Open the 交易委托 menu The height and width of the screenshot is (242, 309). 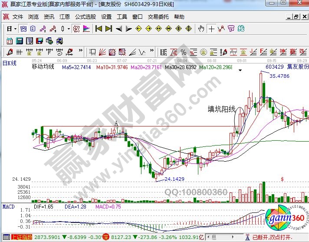(157, 17)
